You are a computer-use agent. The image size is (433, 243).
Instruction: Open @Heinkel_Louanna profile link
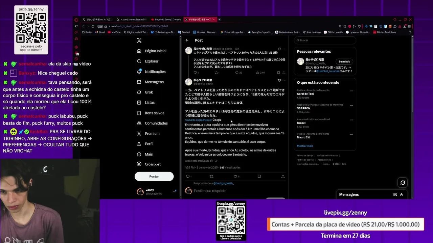tap(327, 71)
